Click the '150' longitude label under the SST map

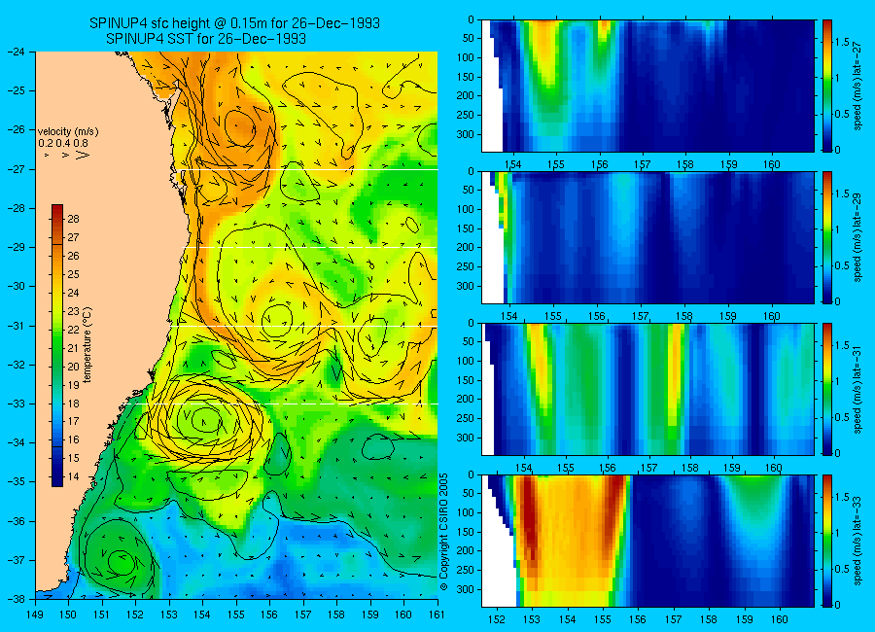coord(69,614)
